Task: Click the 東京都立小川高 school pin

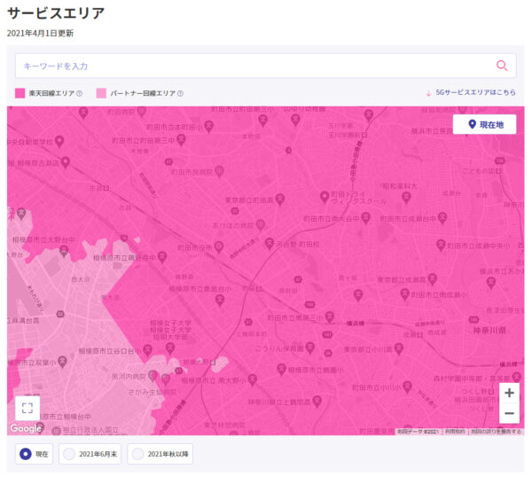Action: coord(399,348)
